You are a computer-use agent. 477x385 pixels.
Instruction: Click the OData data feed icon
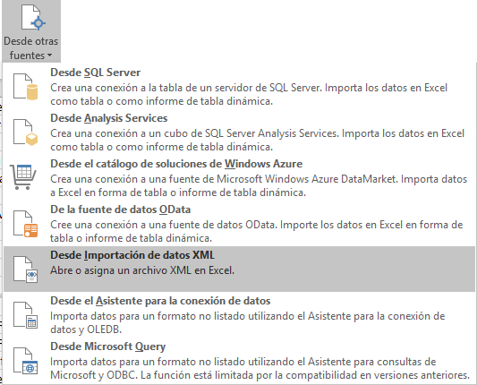(25, 224)
